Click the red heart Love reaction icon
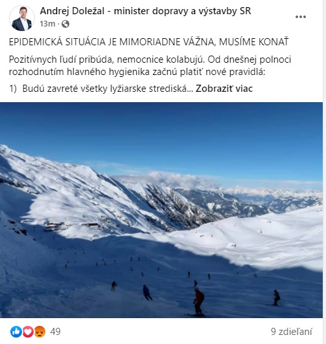This screenshot has width=326, height=344. pyautogui.click(x=28, y=332)
